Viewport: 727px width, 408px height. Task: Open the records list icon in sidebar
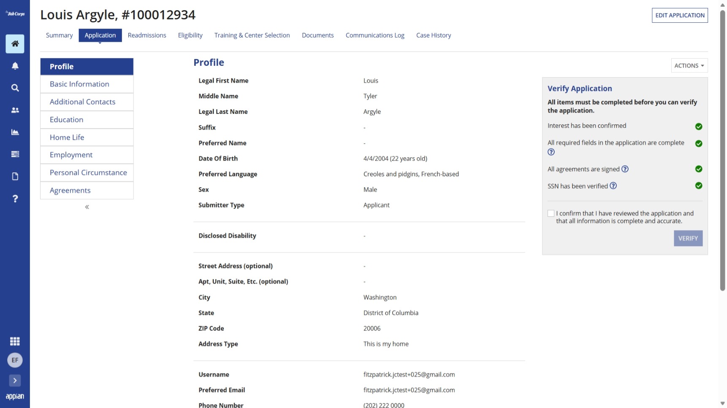(x=15, y=154)
